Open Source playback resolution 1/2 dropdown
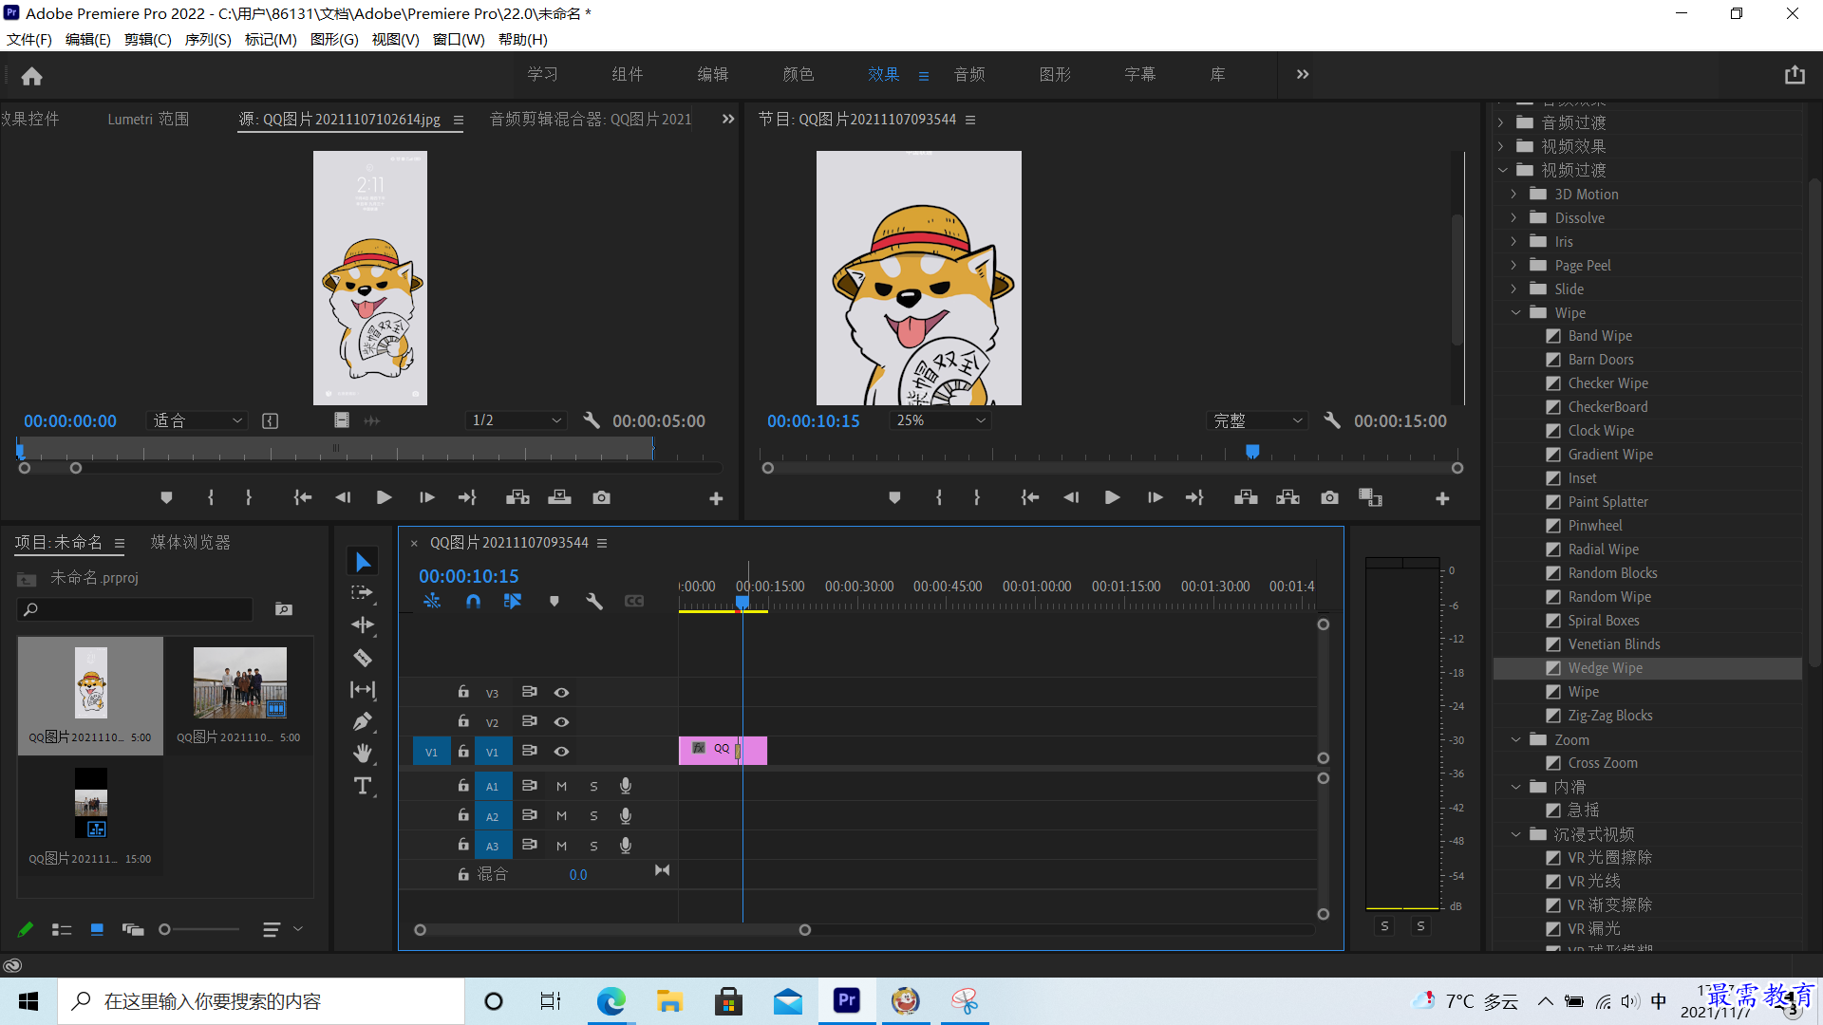 [x=517, y=420]
